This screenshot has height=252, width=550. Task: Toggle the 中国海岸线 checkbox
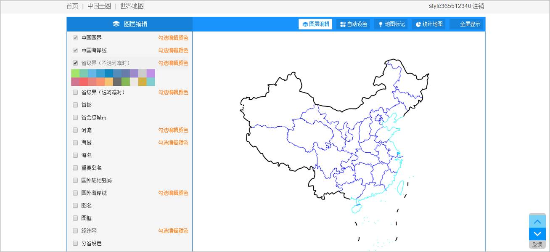(x=75, y=50)
